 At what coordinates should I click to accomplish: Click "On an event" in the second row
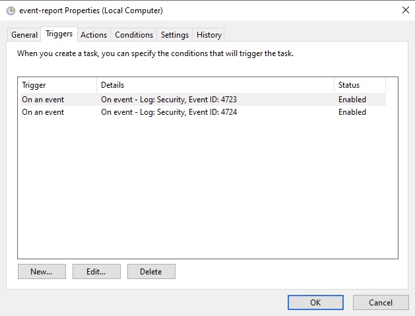point(43,112)
